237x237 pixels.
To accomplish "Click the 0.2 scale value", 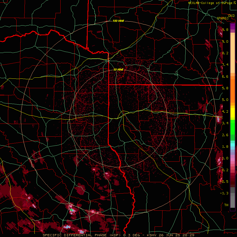I will click(225, 170).
